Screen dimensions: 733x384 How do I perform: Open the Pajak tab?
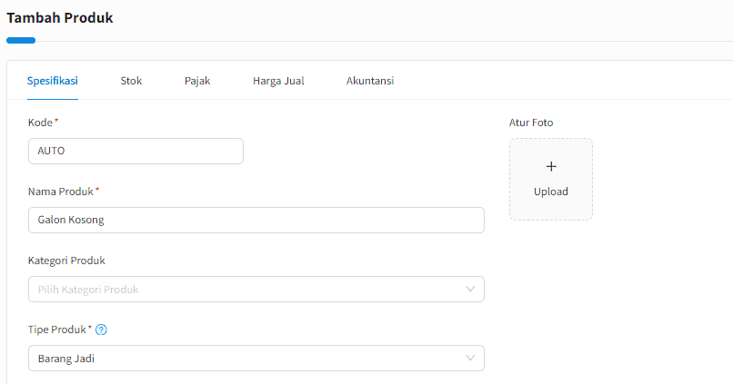(x=197, y=81)
